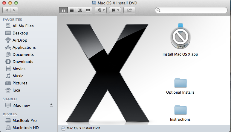Viewport: 231px width, 132px height.
Task: Click the Desktop sidebar icon
Action: click(x=8, y=33)
